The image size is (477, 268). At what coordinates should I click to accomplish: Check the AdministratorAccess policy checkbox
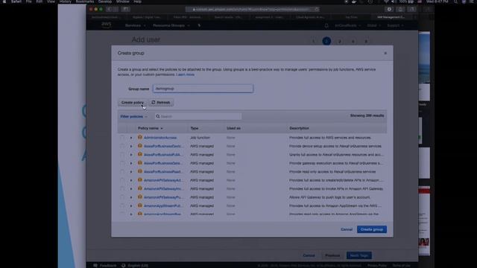coord(122,138)
